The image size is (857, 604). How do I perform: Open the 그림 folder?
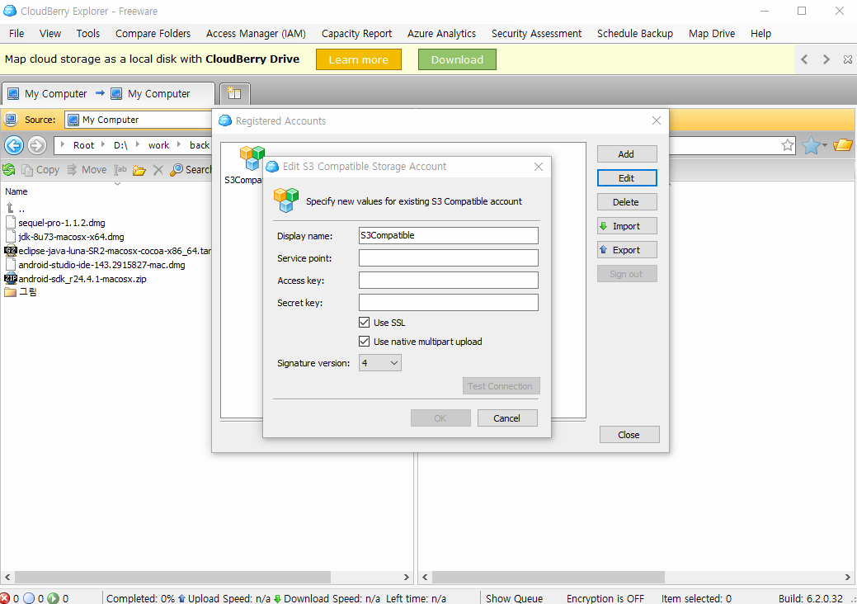point(21,292)
